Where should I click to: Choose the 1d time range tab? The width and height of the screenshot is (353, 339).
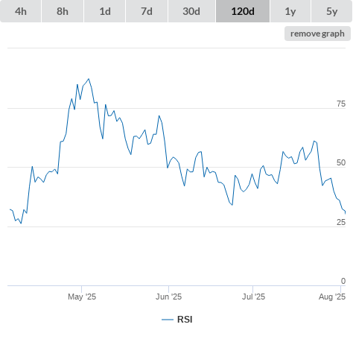pos(105,11)
